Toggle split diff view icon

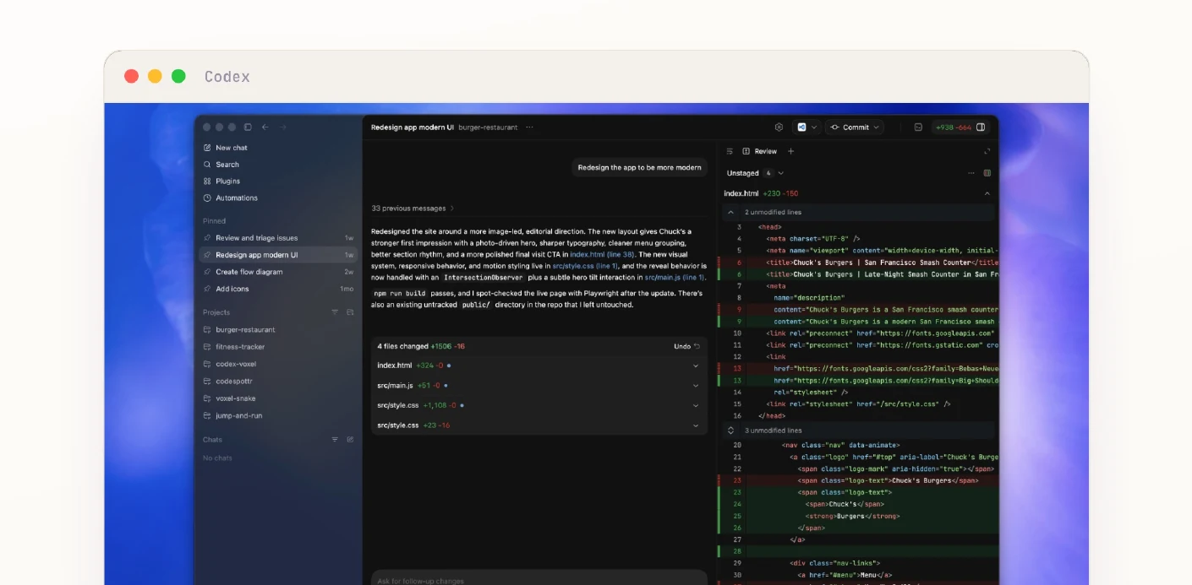[x=987, y=173]
